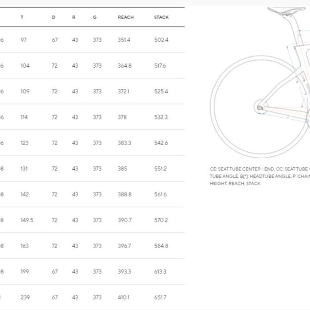Select the T column header
Screen dimensions: 310x310
[x=22, y=17]
